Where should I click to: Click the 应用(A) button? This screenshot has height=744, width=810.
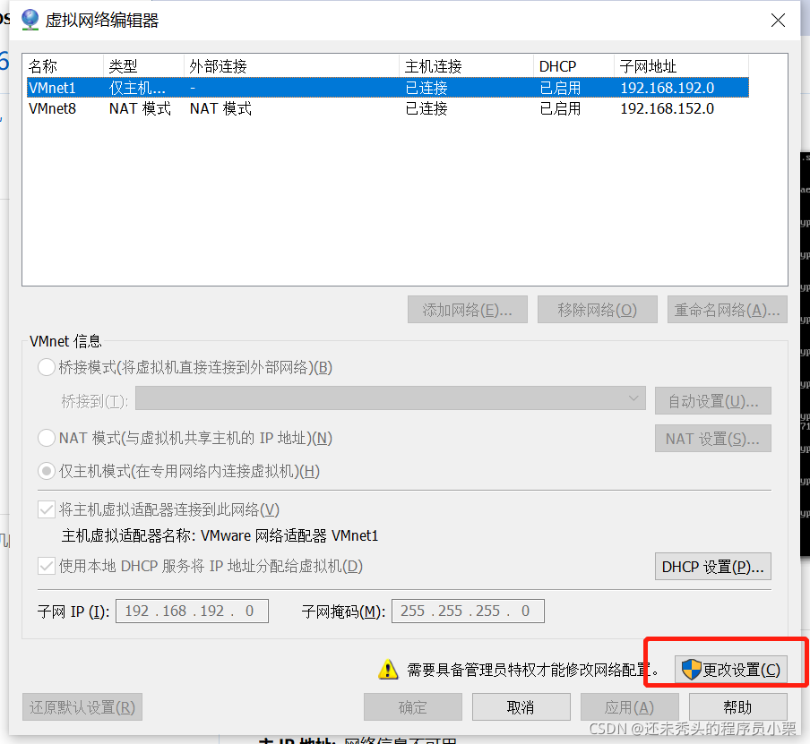pos(629,706)
